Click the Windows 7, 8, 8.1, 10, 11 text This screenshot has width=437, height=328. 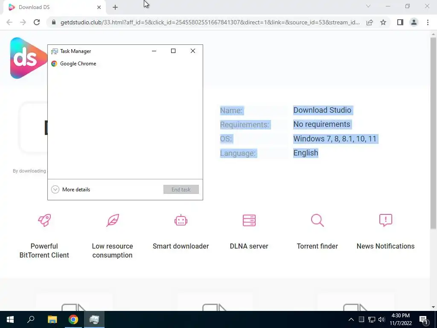tap(335, 139)
